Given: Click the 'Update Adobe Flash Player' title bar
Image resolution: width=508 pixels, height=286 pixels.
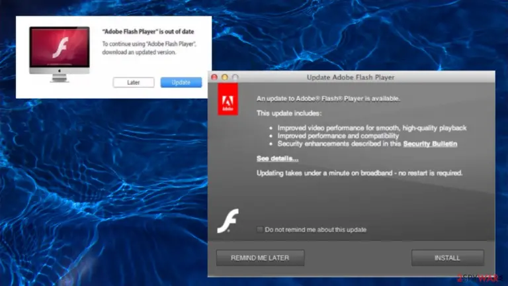Looking at the screenshot, I should (x=351, y=77).
